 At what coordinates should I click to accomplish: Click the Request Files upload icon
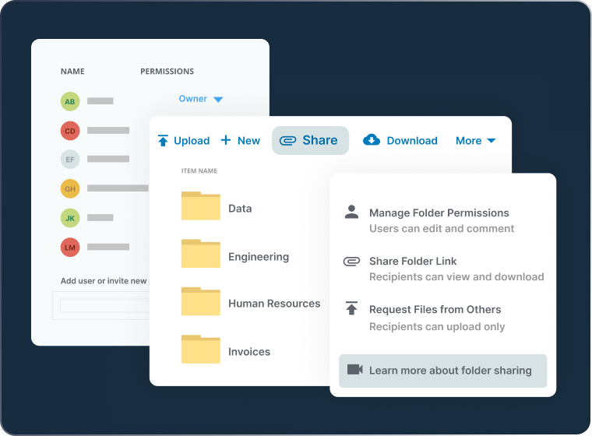click(x=351, y=309)
